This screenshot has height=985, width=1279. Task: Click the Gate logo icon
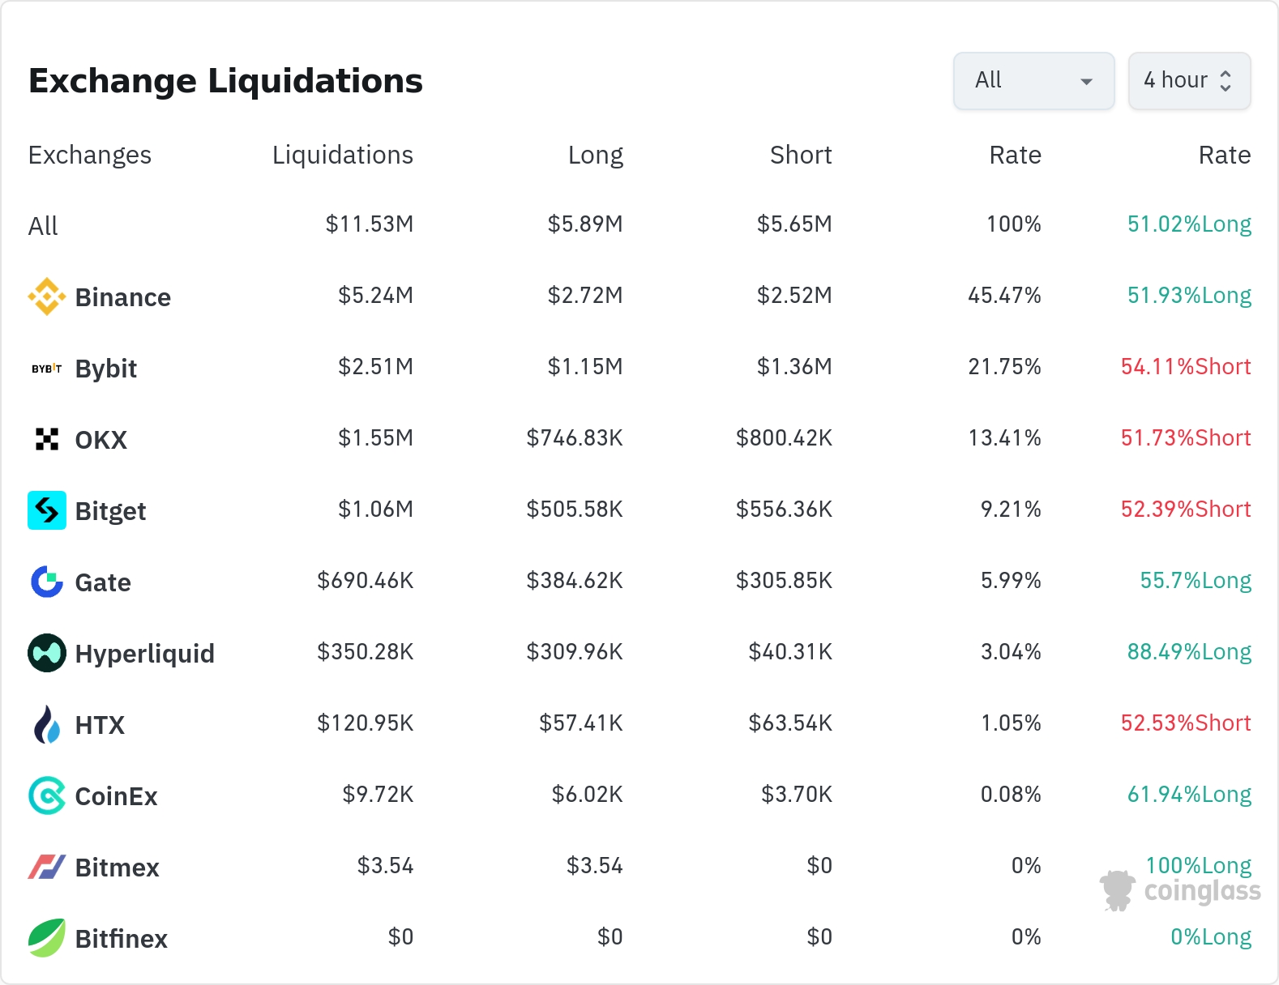tap(46, 582)
